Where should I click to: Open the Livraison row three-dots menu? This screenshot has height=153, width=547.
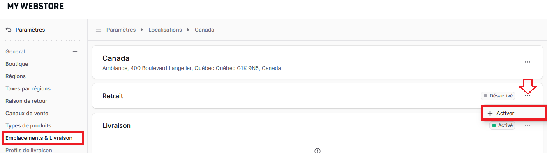click(x=527, y=125)
